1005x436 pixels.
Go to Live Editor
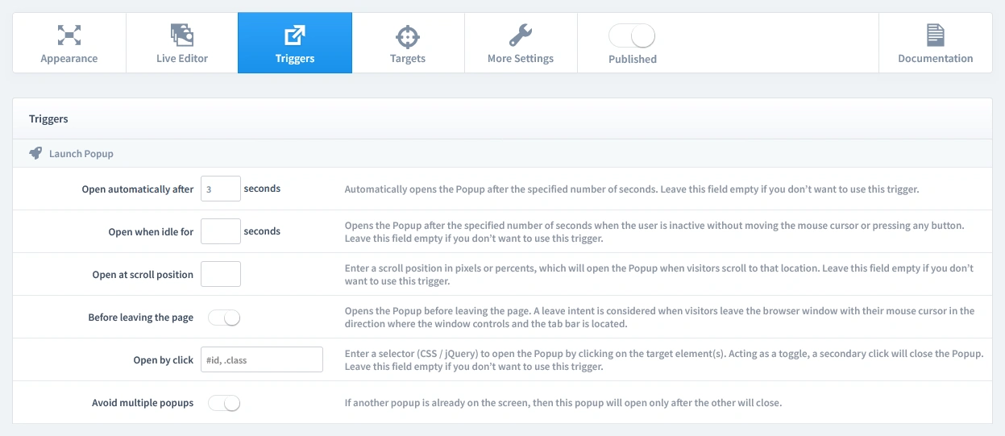tap(182, 58)
